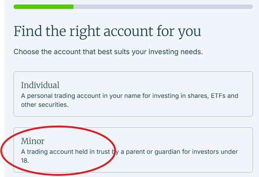Click the green filled progress bar segment
Screen dimensions: 259x177
click(43, 7)
